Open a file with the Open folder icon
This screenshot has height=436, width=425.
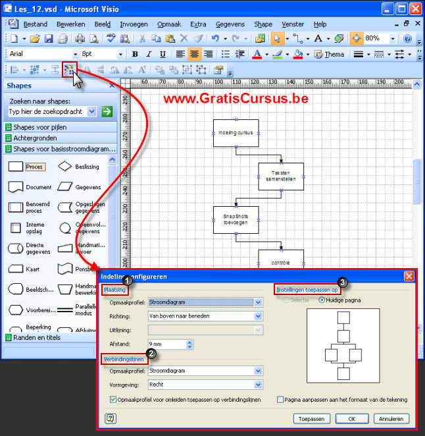(35, 39)
